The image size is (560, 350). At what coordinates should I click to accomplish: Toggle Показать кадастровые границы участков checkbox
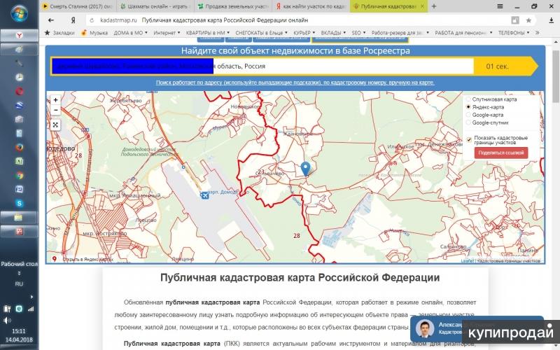(x=469, y=139)
